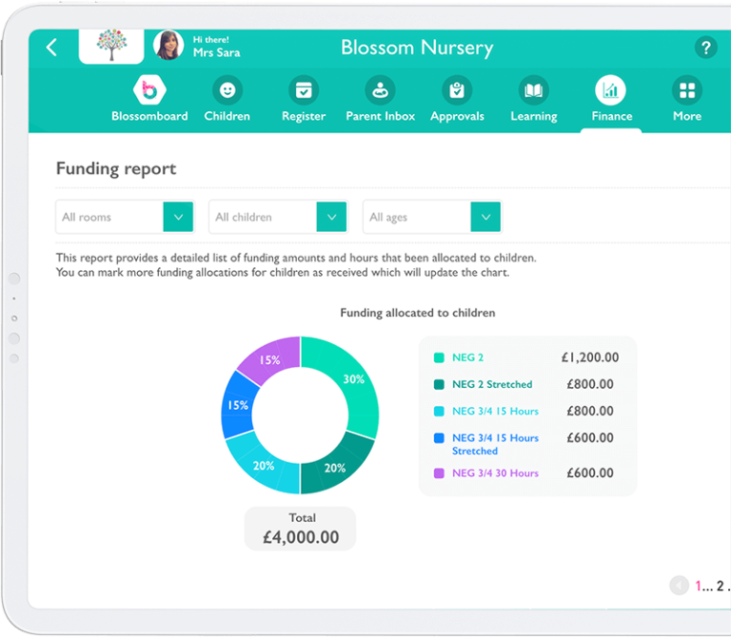Click the purple NEG 3/4 30 Hours swatch
Image resolution: width=731 pixels, height=637 pixels.
(x=439, y=473)
